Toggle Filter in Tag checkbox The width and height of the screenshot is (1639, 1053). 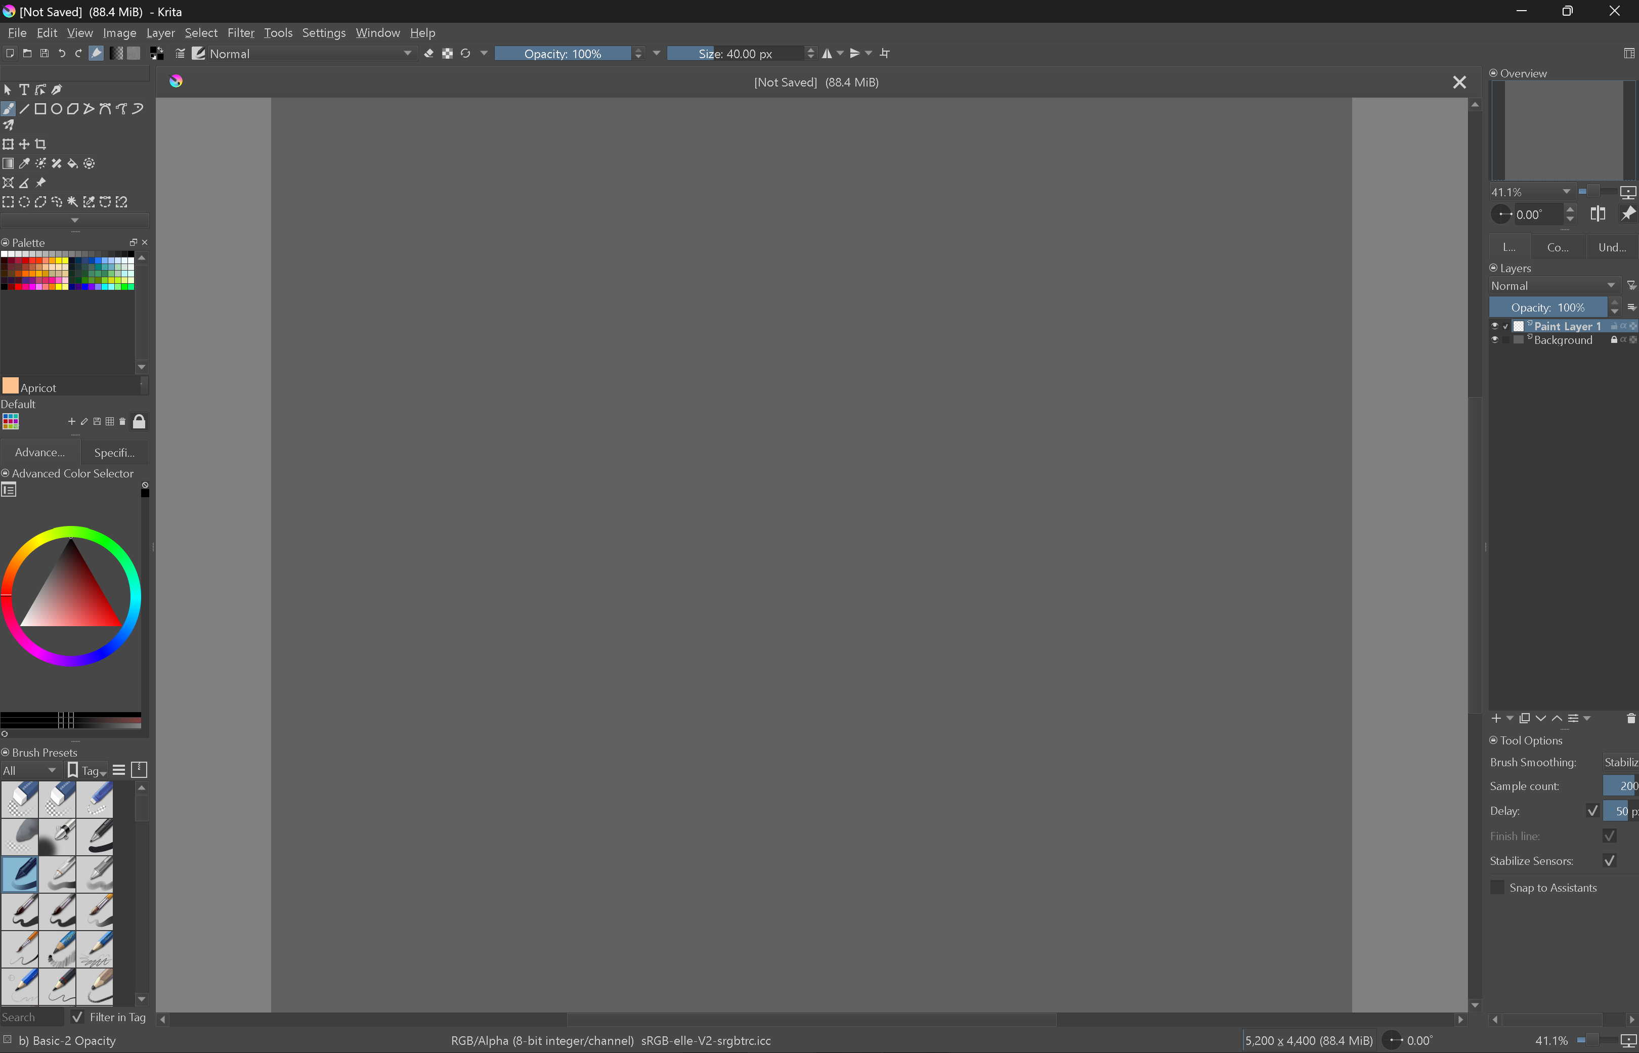coord(77,1017)
